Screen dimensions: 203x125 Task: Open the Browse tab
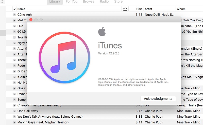click(89, 2)
